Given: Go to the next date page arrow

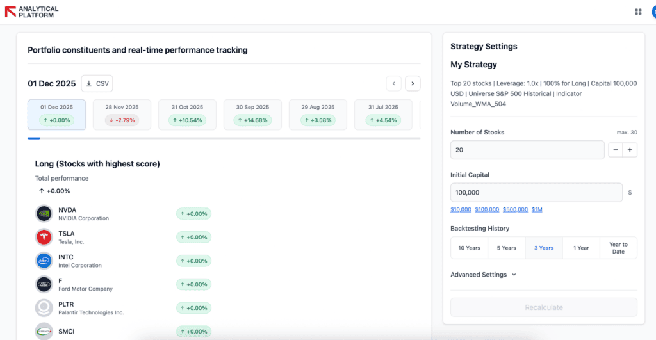Looking at the screenshot, I should pyautogui.click(x=413, y=83).
